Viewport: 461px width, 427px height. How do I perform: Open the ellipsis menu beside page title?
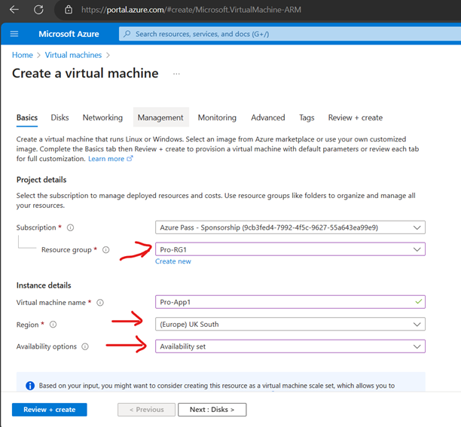pyautogui.click(x=176, y=74)
